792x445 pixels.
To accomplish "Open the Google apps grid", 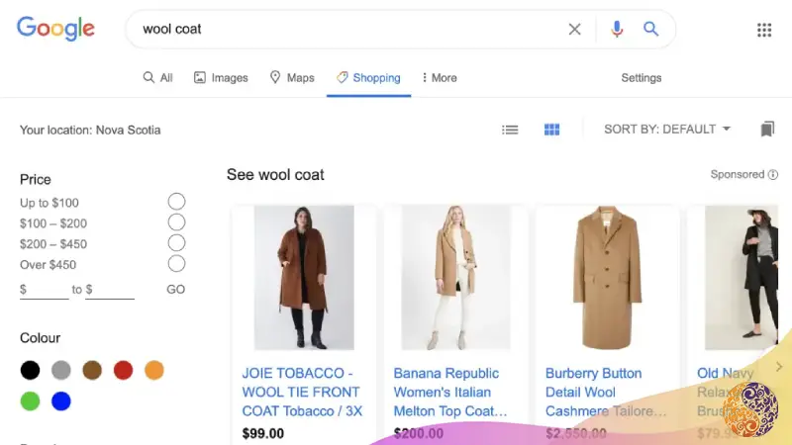I will (764, 30).
